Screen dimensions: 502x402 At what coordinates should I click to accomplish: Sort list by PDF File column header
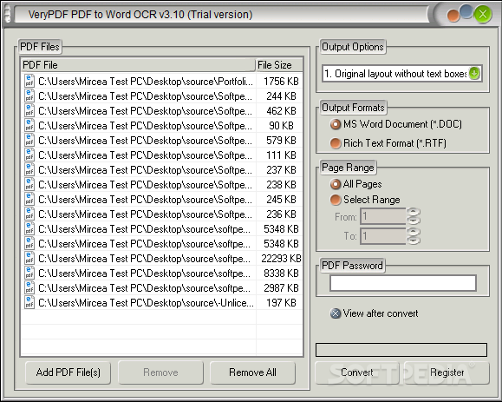(x=138, y=65)
